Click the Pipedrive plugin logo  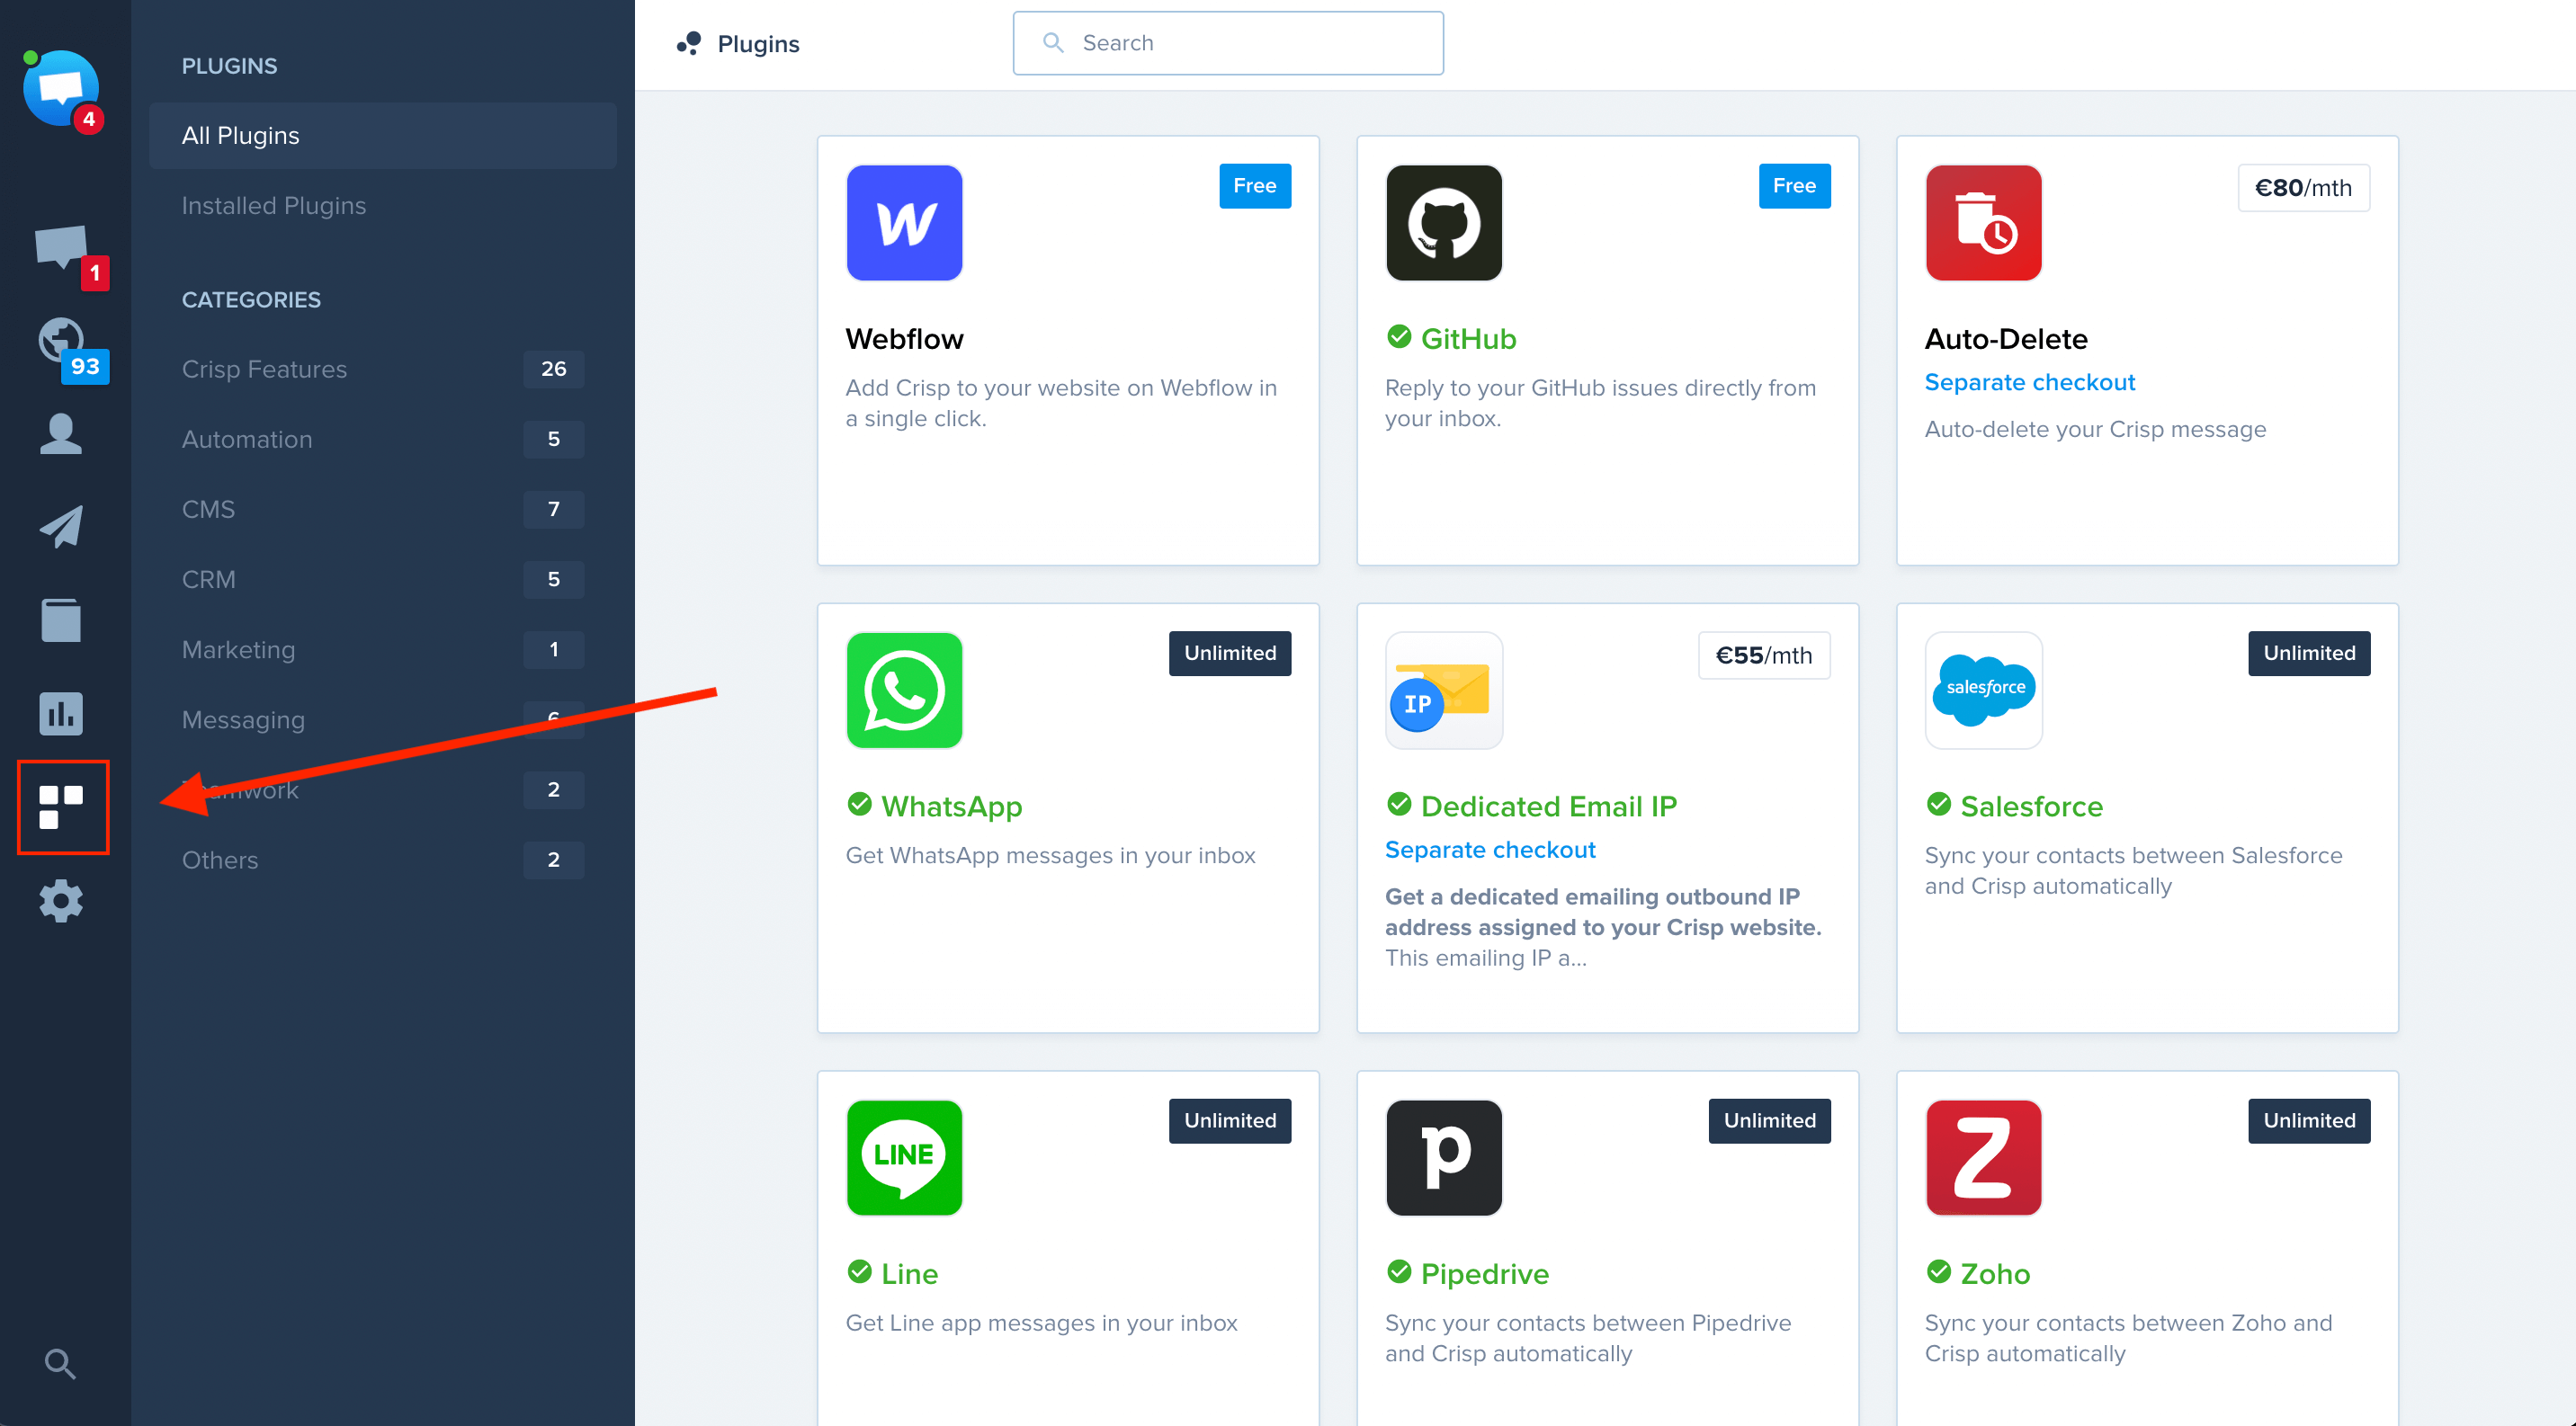coord(1444,1158)
